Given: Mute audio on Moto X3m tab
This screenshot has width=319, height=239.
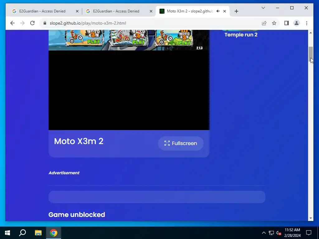Looking at the screenshot, I should 218,11.
